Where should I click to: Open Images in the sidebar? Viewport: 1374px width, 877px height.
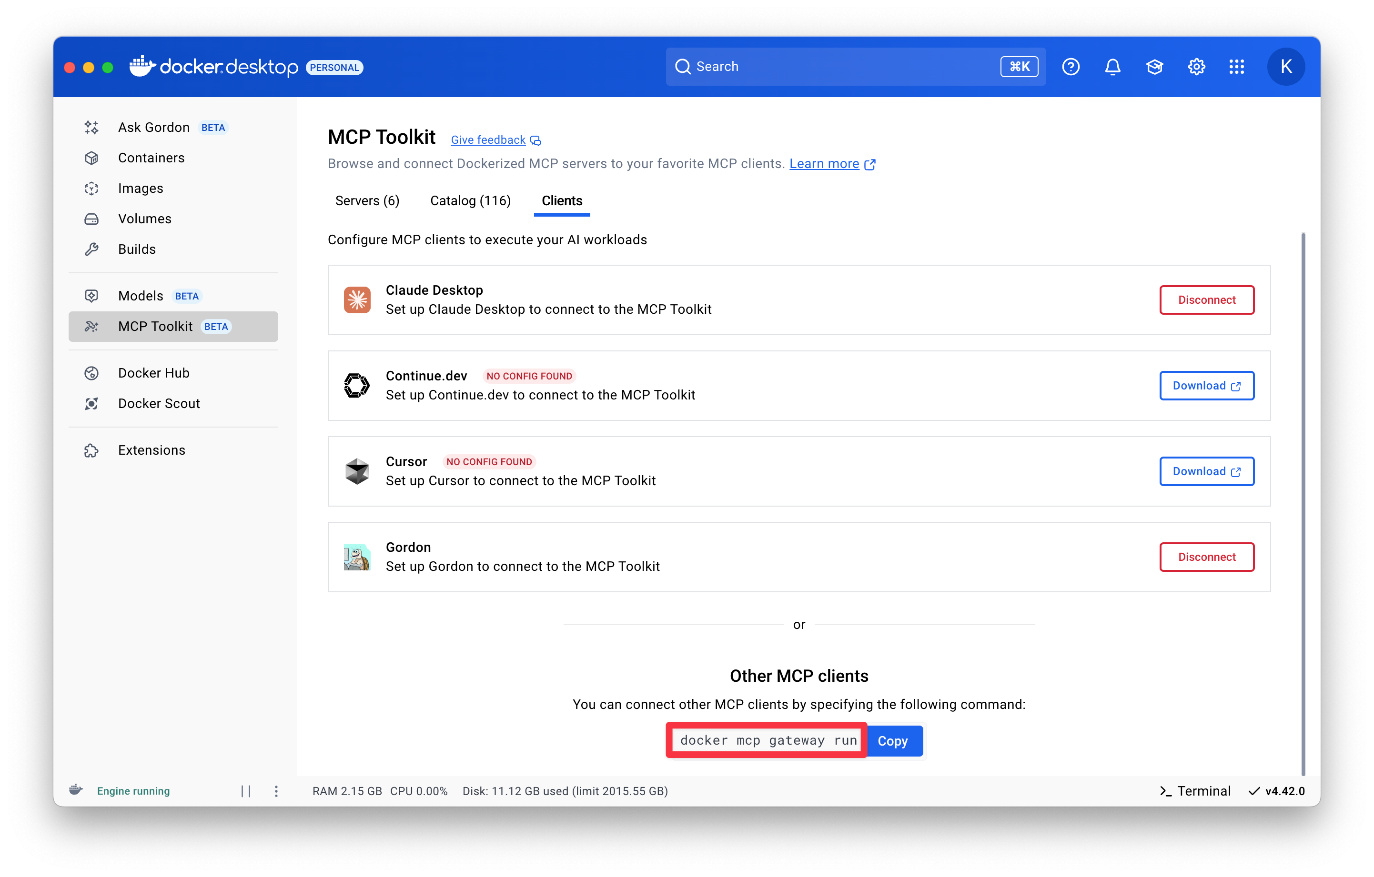tap(173, 188)
